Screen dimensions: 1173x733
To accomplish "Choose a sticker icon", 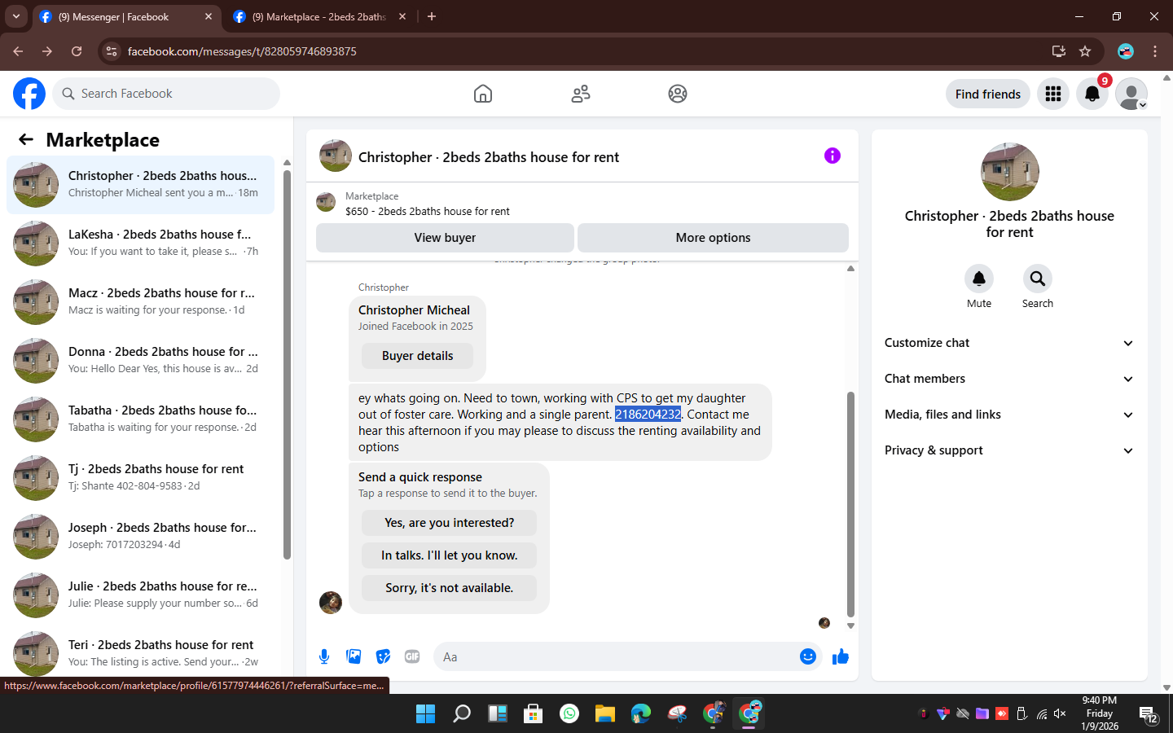I will click(383, 656).
